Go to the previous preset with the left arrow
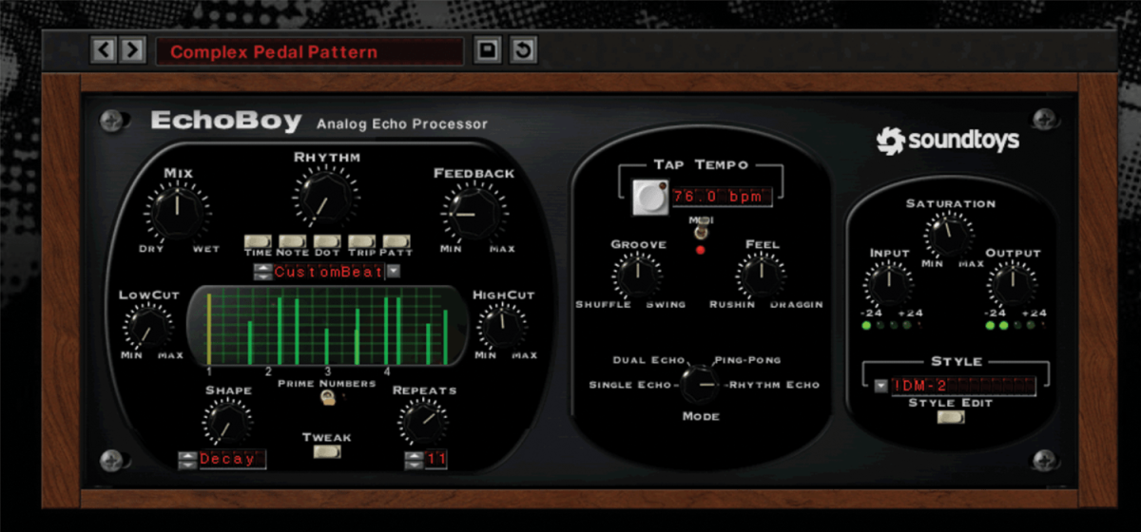The width and height of the screenshot is (1141, 532). (x=103, y=50)
